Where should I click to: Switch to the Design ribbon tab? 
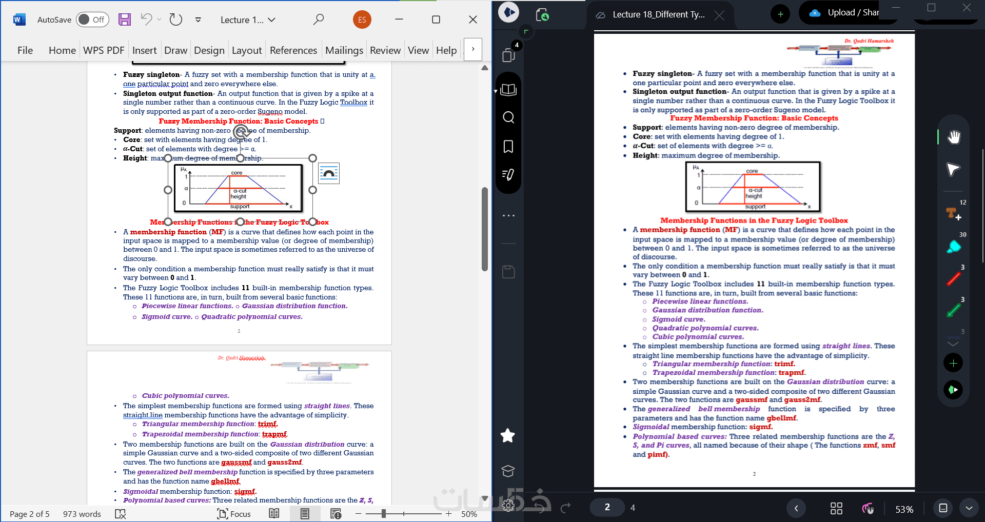(209, 50)
